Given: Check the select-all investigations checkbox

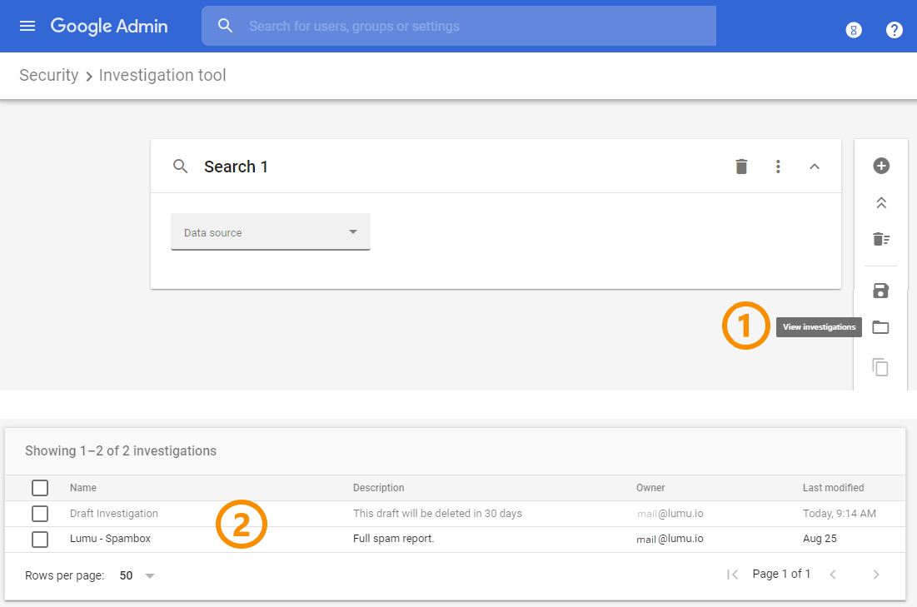Looking at the screenshot, I should [x=40, y=488].
